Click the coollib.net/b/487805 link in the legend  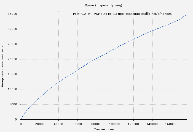point(156,14)
